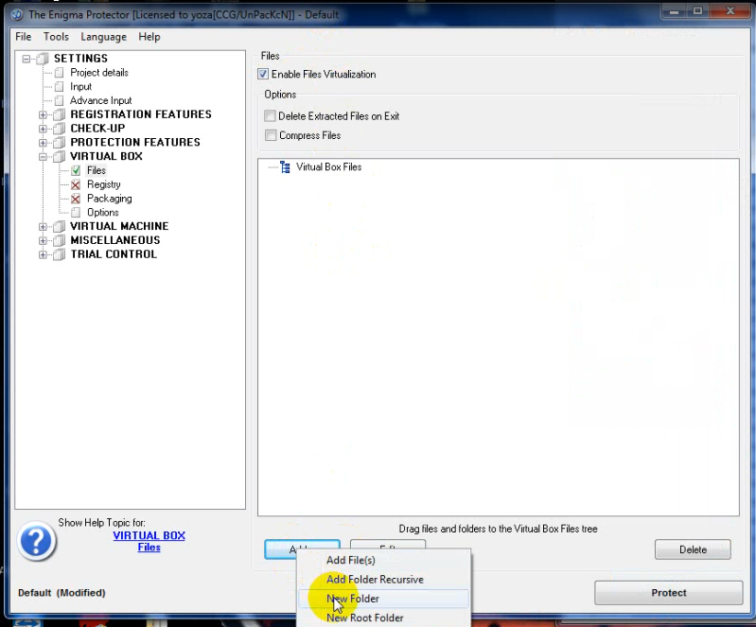Select New Folder menu entry
This screenshot has height=627, width=756.
click(x=384, y=599)
